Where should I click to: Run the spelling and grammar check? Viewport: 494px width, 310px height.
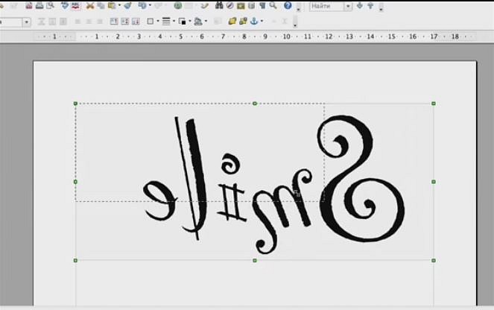[65, 5]
